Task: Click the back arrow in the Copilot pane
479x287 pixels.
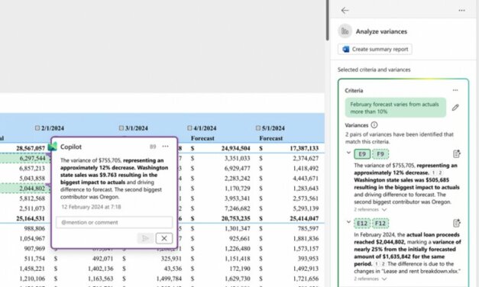Action: pyautogui.click(x=345, y=11)
